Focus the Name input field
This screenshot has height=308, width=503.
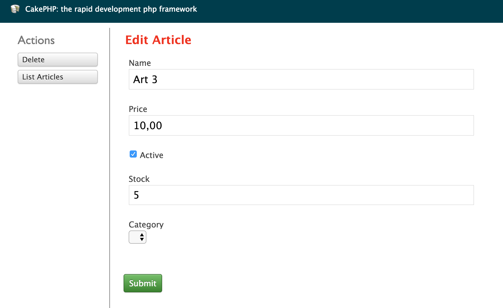tap(301, 79)
